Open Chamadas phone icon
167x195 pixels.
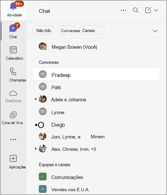click(x=13, y=72)
